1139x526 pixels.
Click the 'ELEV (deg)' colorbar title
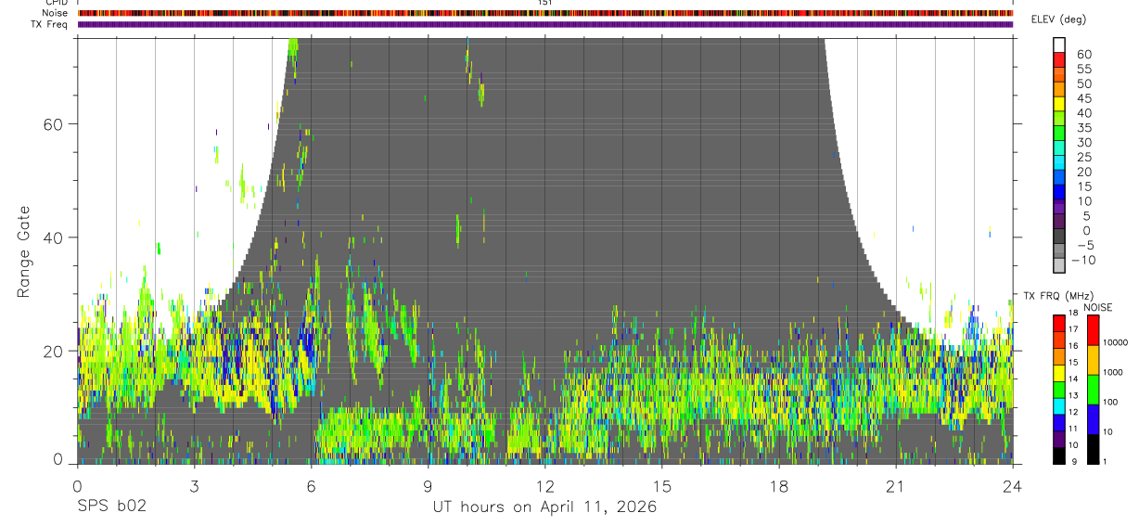tap(1058, 20)
